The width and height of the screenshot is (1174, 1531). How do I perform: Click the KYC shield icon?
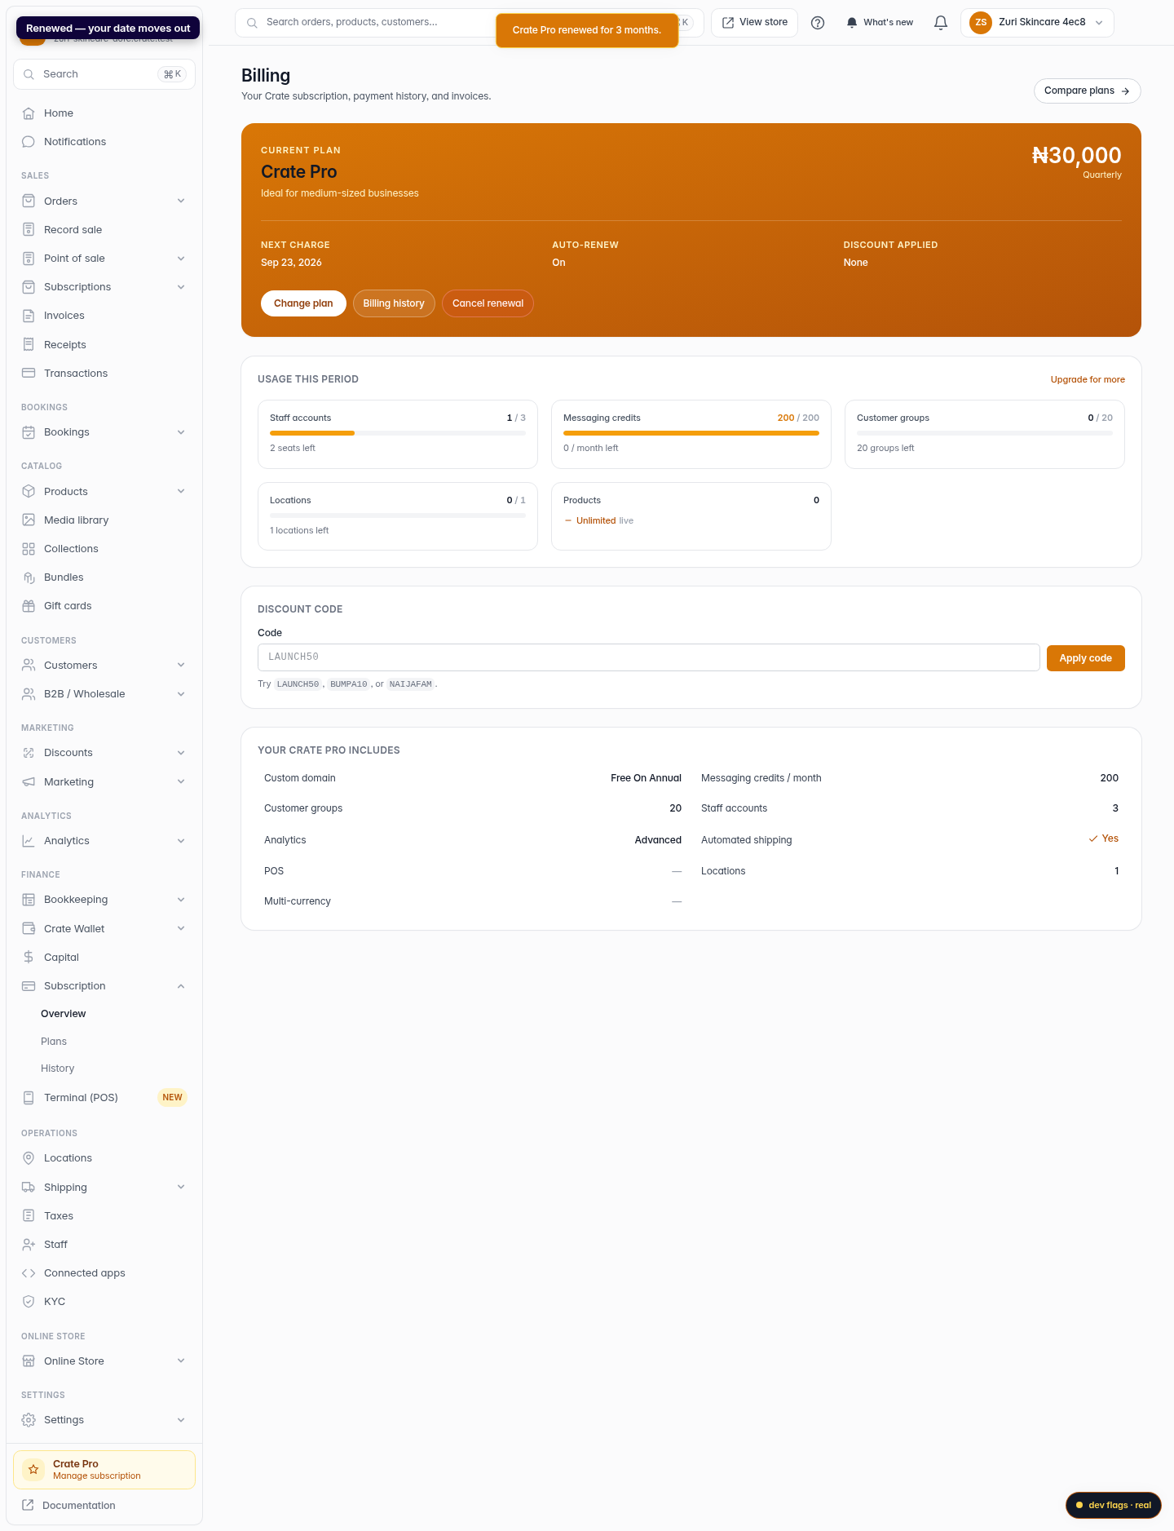tap(29, 1302)
